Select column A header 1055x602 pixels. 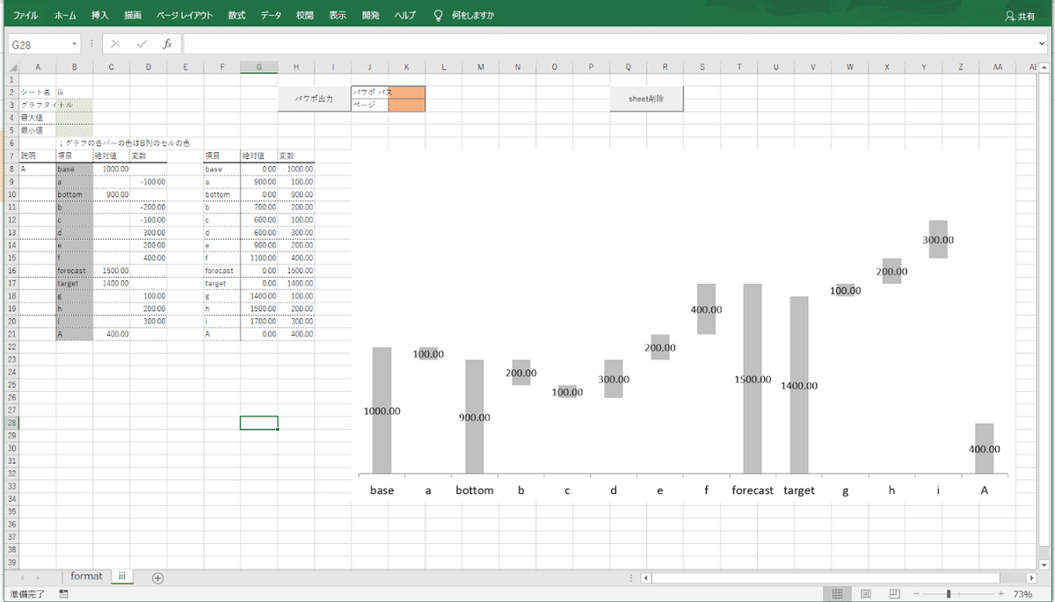(37, 67)
